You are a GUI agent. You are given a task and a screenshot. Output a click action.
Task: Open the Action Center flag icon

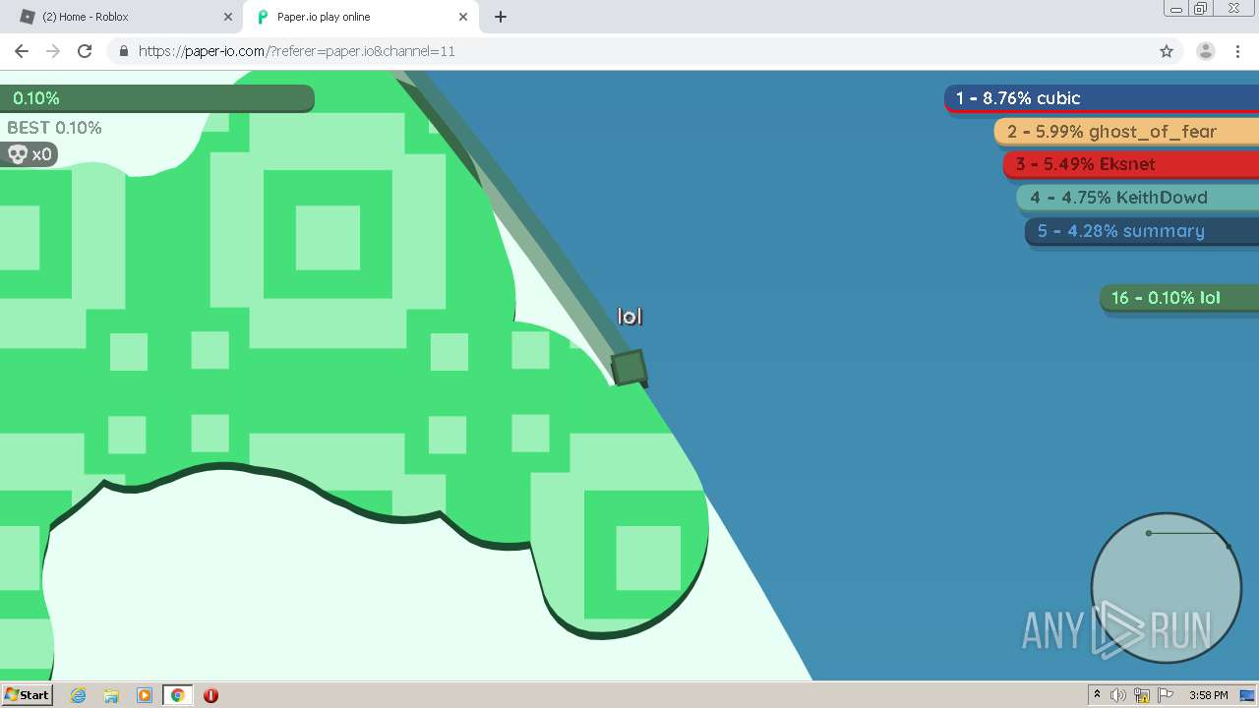(1166, 695)
